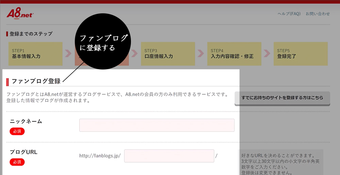Click the 登録した情報でブログが作成されます text
This screenshot has height=175, width=340.
point(48,101)
